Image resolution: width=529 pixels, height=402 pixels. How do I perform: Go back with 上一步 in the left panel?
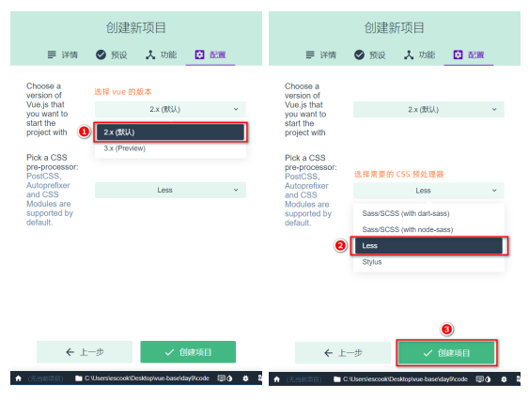pyautogui.click(x=85, y=352)
